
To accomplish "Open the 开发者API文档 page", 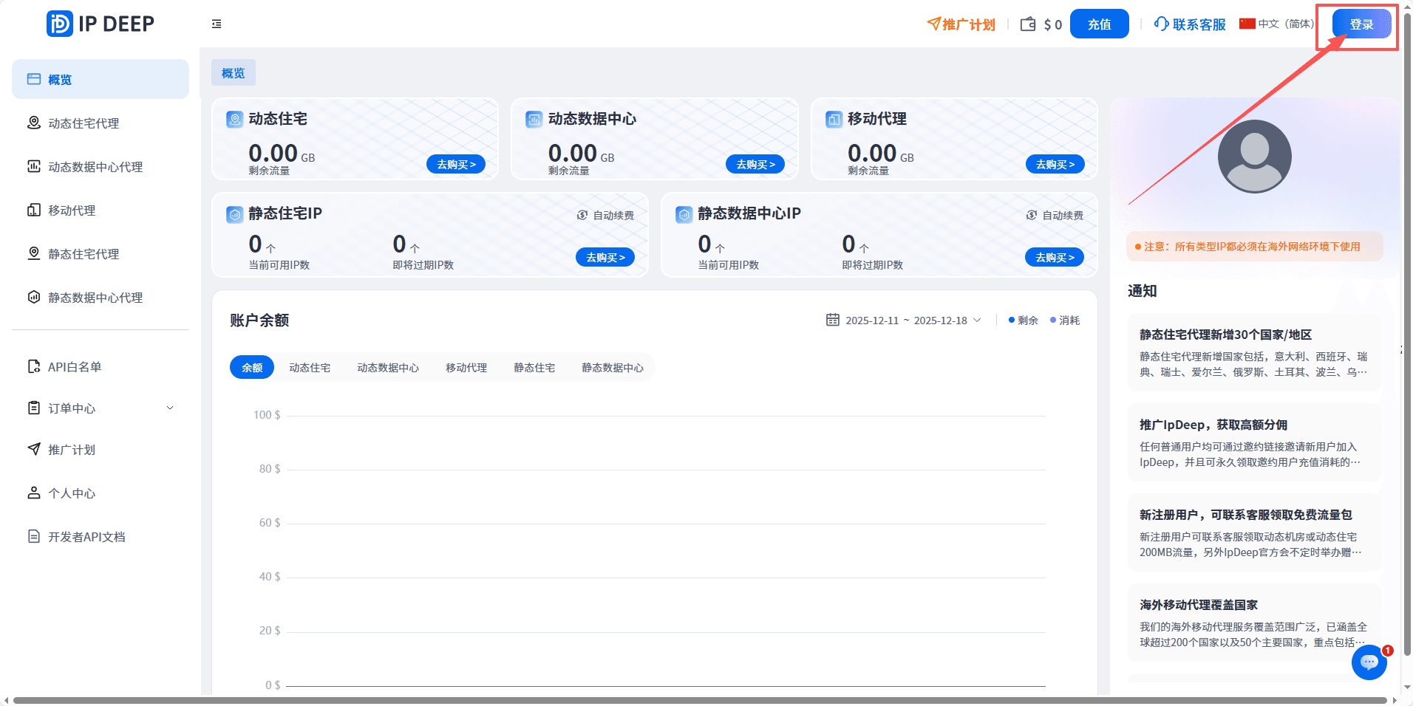I will coord(86,536).
